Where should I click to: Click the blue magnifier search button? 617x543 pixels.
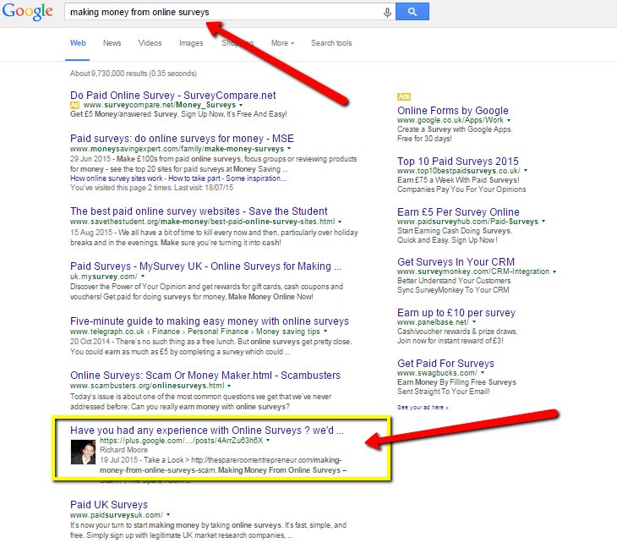pos(412,12)
